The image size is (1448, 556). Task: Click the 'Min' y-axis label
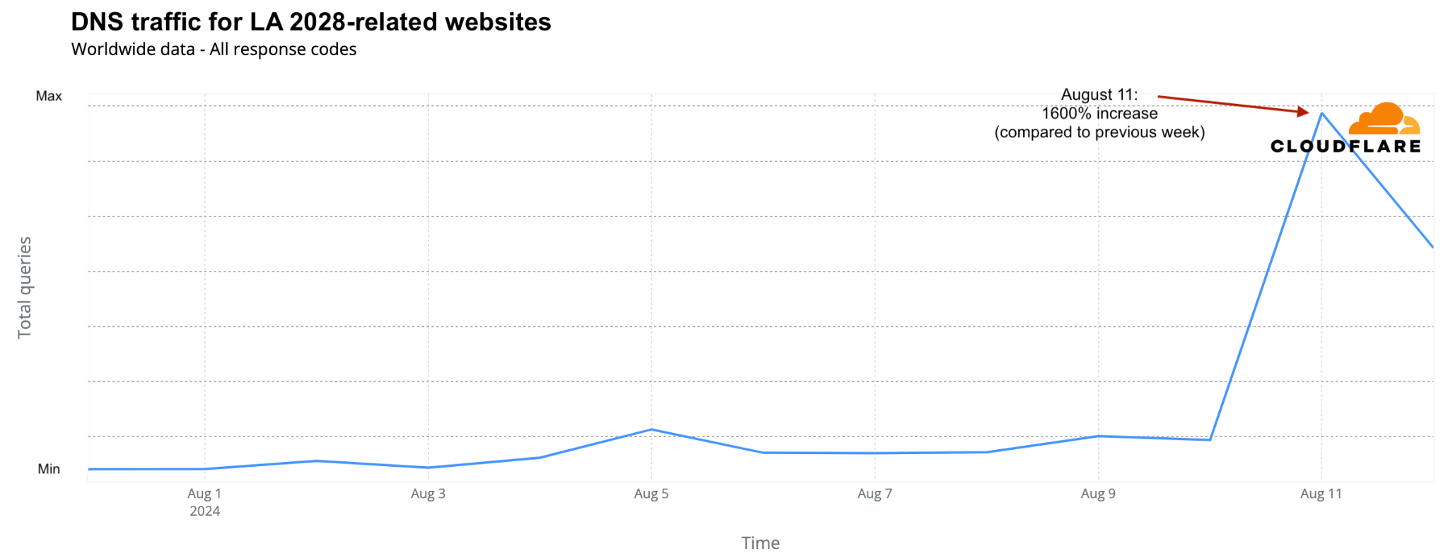(x=49, y=469)
